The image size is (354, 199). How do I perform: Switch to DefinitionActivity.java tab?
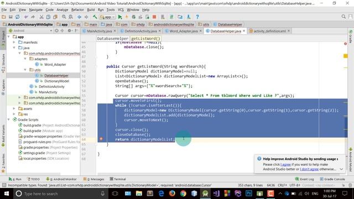[x=140, y=31]
